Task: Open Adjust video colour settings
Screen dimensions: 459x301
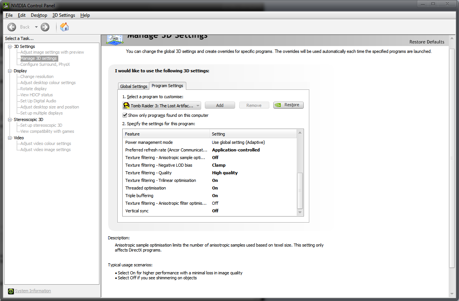Action: click(x=46, y=144)
